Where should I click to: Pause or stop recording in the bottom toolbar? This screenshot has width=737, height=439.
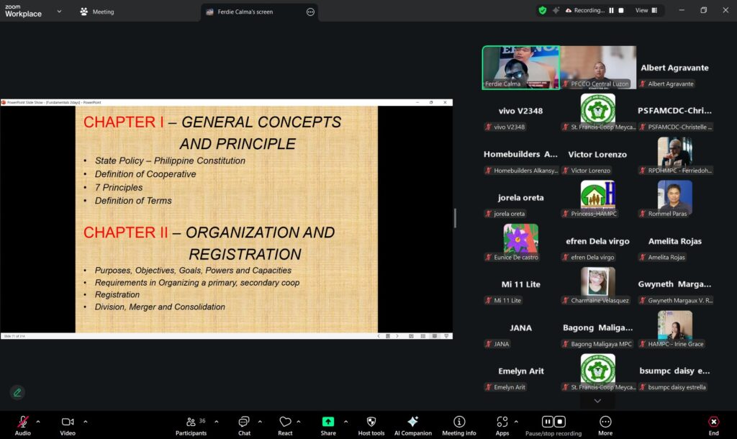(553, 422)
